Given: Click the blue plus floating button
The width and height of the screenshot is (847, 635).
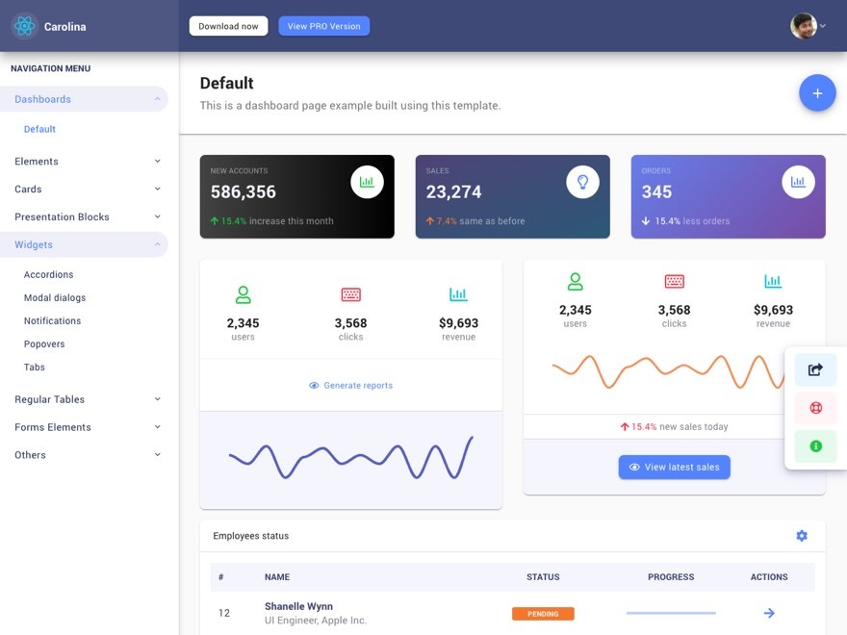Looking at the screenshot, I should 817,93.
